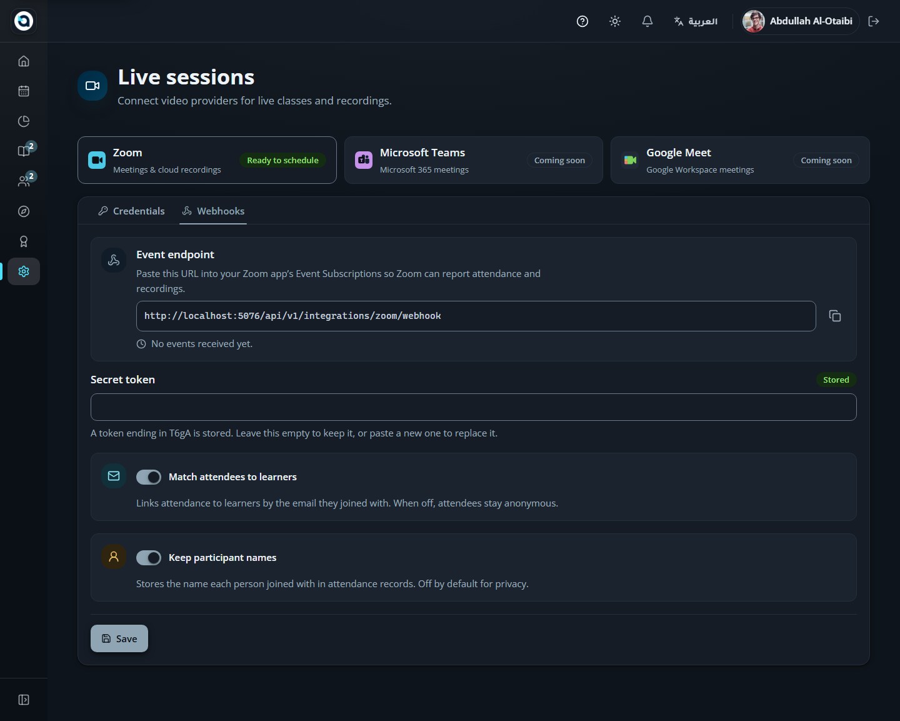Expand sidebar using bottom panel icon
The height and width of the screenshot is (721, 900).
[24, 700]
